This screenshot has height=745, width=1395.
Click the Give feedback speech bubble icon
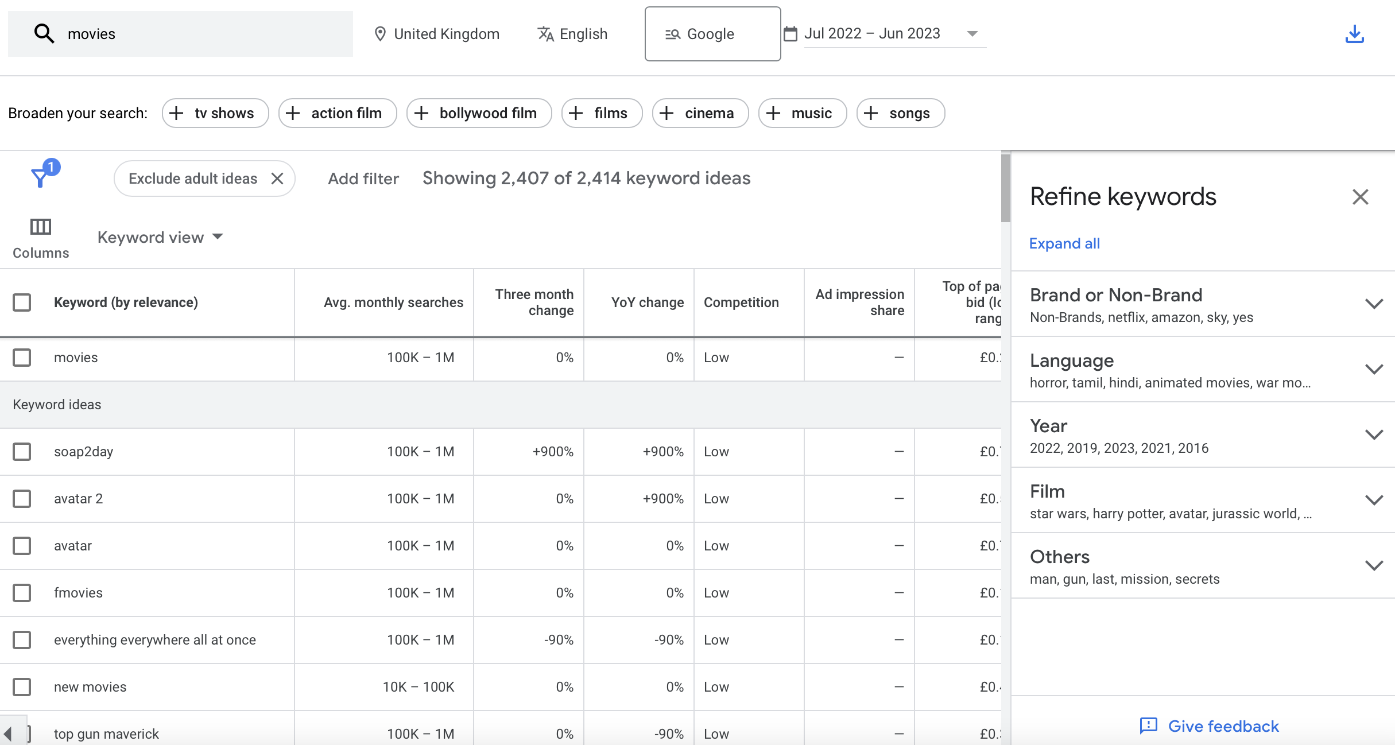pos(1148,726)
